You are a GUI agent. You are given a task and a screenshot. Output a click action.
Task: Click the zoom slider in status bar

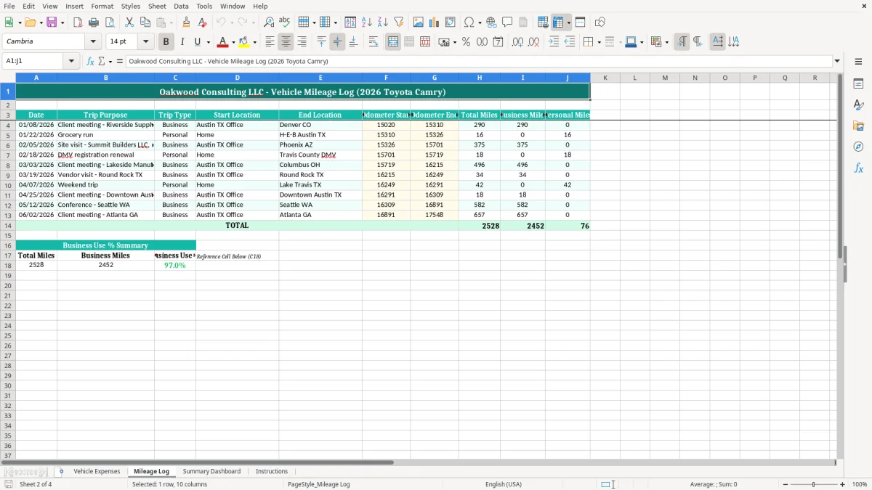point(814,484)
